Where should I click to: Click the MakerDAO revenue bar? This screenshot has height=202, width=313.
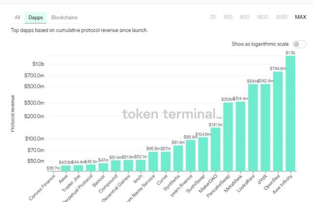pos(216,149)
